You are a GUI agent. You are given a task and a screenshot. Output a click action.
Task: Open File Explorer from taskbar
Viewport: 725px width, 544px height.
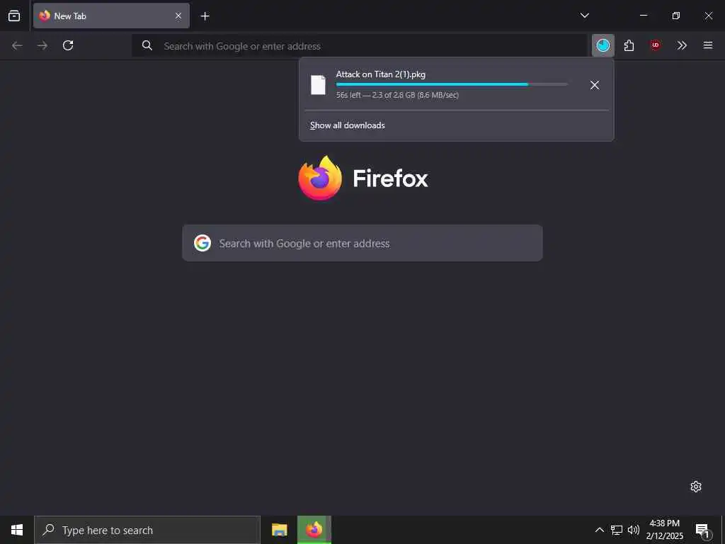pyautogui.click(x=279, y=530)
